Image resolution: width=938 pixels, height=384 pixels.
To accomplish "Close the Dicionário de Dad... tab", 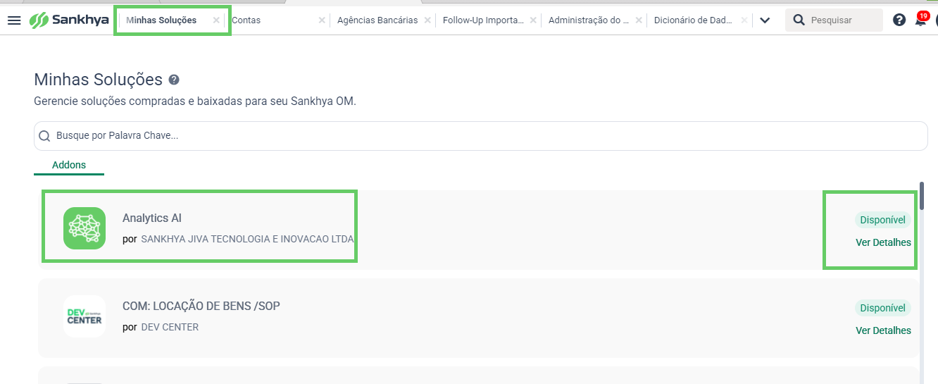I will coord(744,20).
